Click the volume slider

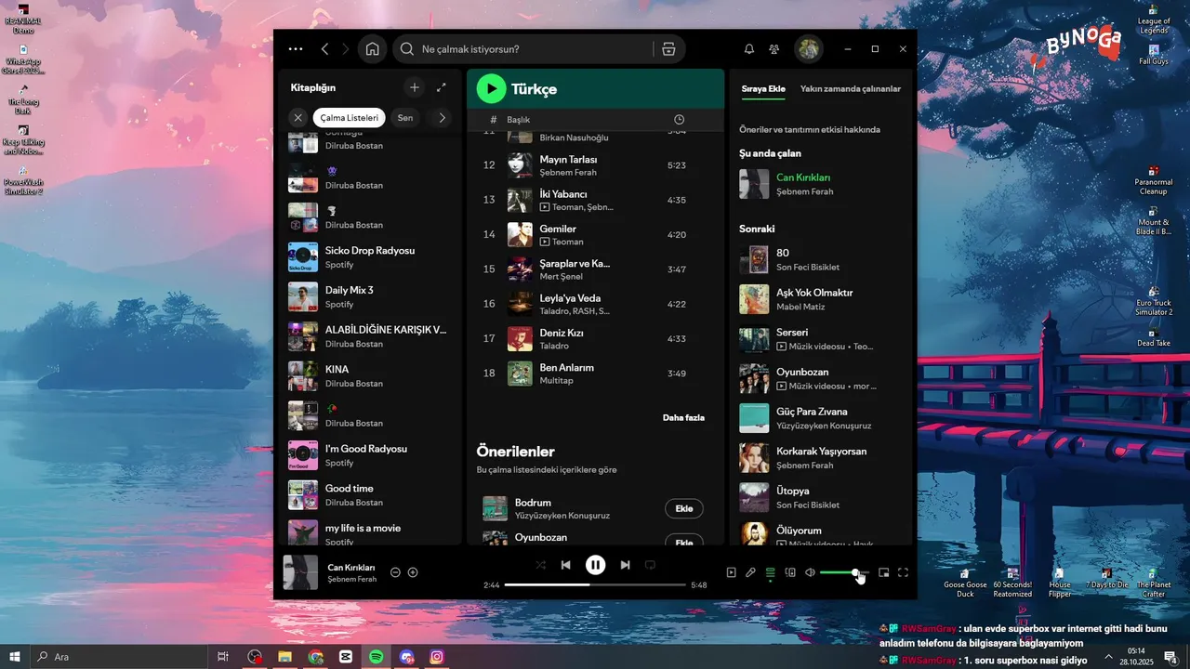coord(844,572)
